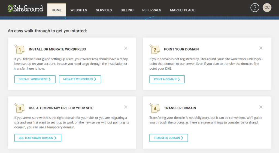Click 'An easy walk-through to get you started:'

pos(47,31)
